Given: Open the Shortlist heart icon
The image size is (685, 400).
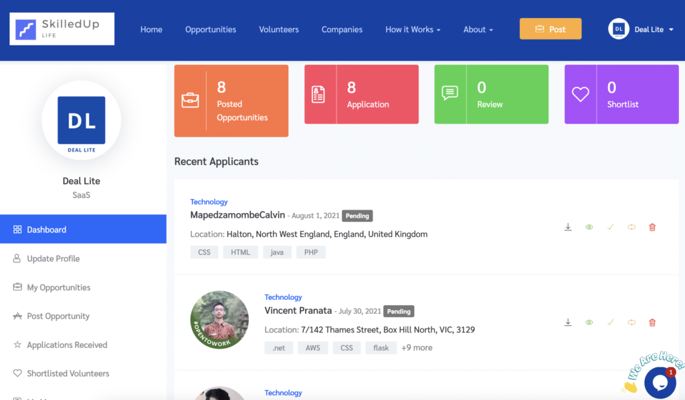Looking at the screenshot, I should 580,94.
